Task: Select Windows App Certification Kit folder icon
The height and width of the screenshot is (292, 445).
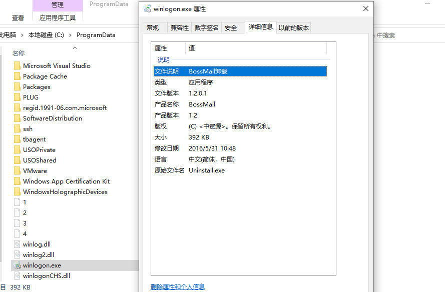Action: [x=18, y=181]
